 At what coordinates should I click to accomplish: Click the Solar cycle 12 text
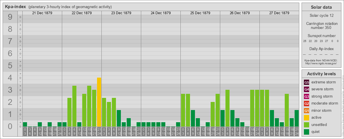(321, 16)
